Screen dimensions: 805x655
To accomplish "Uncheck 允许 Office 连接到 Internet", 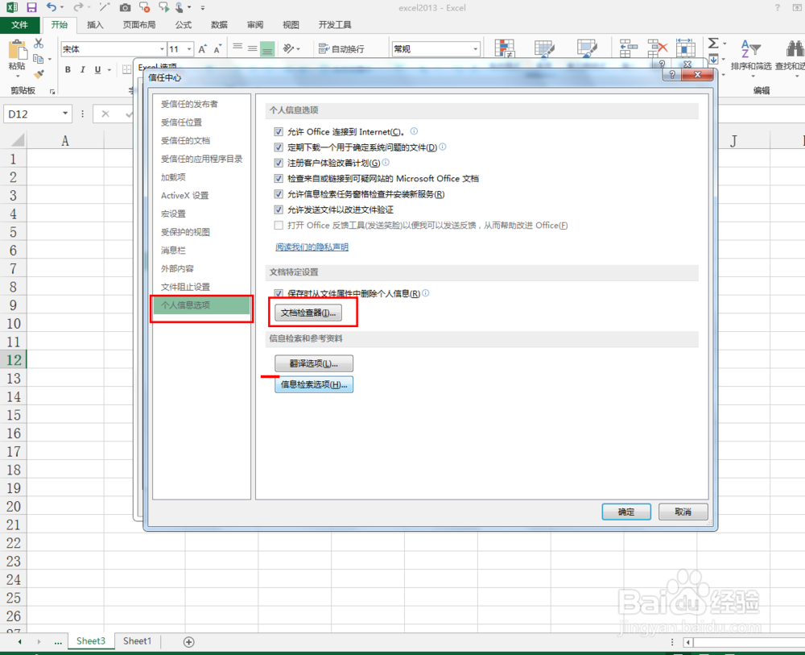I will click(279, 131).
